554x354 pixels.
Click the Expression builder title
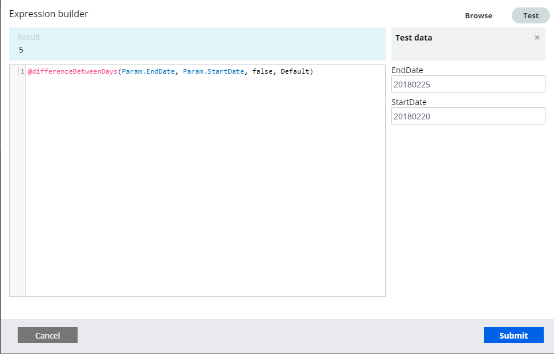pyautogui.click(x=48, y=13)
